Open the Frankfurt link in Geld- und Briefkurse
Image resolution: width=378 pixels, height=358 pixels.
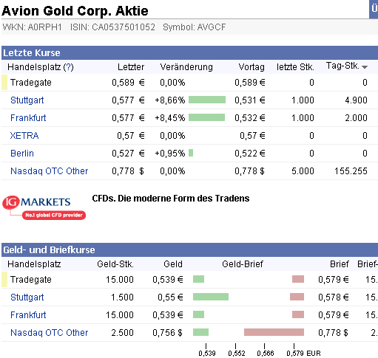point(28,315)
